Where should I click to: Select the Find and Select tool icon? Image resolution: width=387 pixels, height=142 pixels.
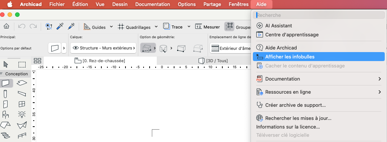(x=49, y=27)
